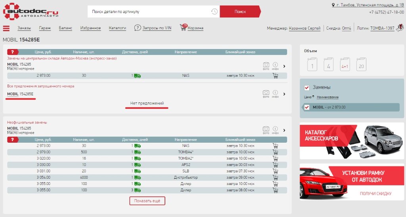
Task: Click TOMBA4 500 quantity cell
Action: (x=84, y=152)
